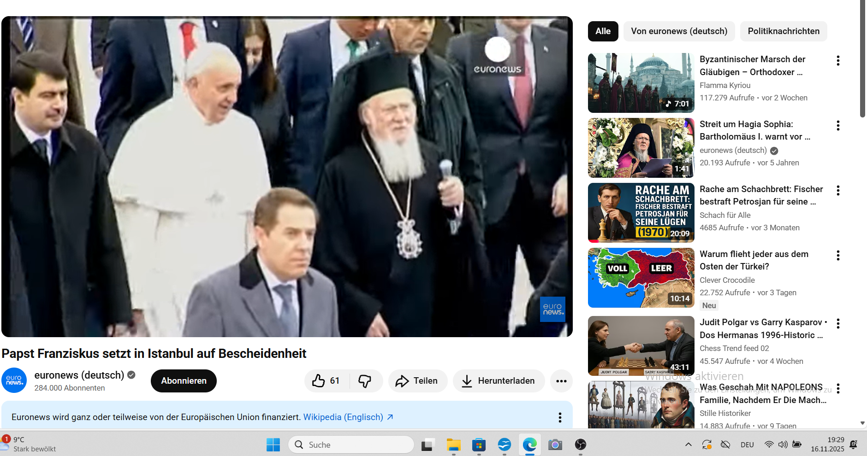Open more actions menu below video
The image size is (867, 456).
561,381
